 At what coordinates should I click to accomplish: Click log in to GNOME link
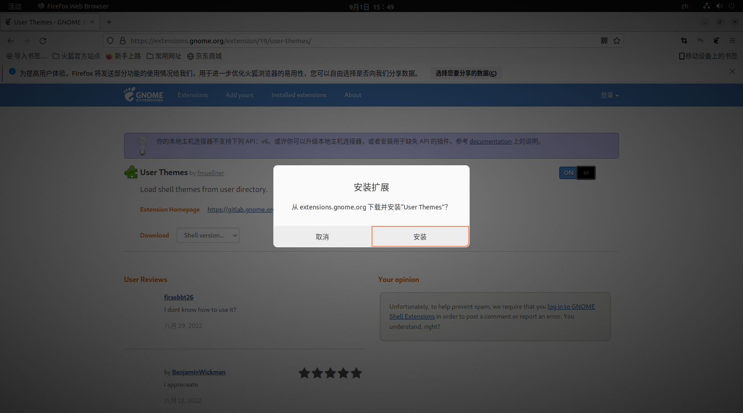click(x=571, y=307)
